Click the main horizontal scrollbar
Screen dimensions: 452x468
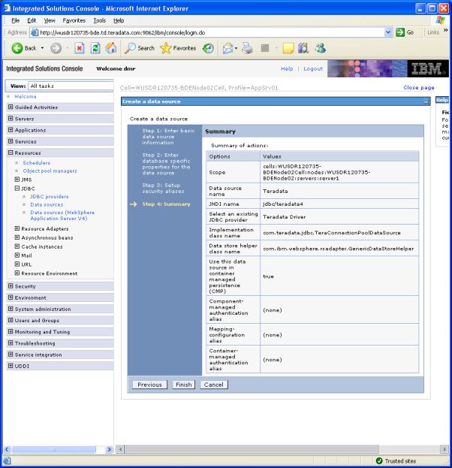[252, 449]
